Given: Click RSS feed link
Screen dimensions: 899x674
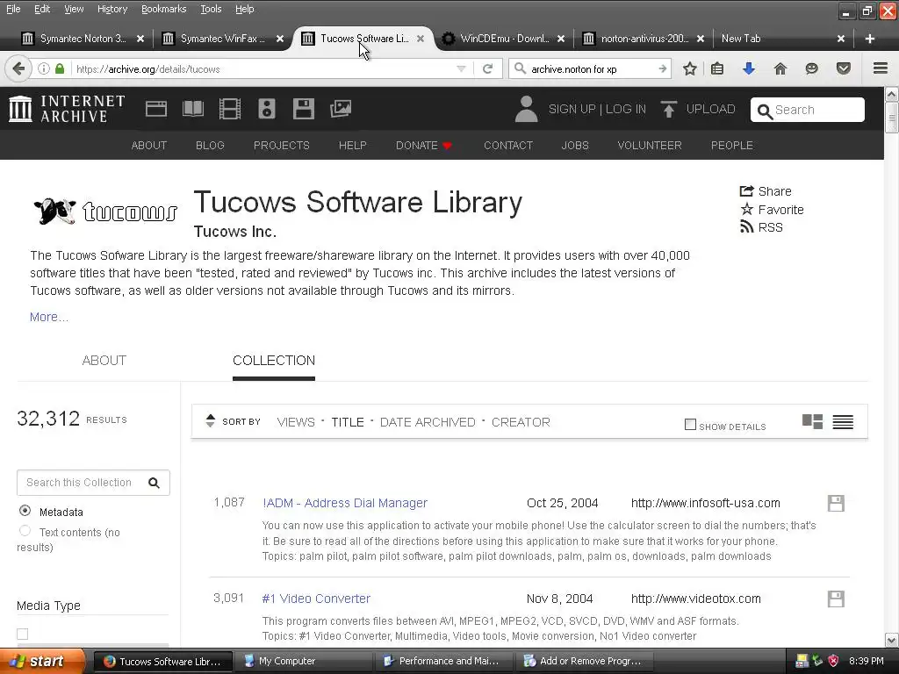Looking at the screenshot, I should [x=761, y=227].
